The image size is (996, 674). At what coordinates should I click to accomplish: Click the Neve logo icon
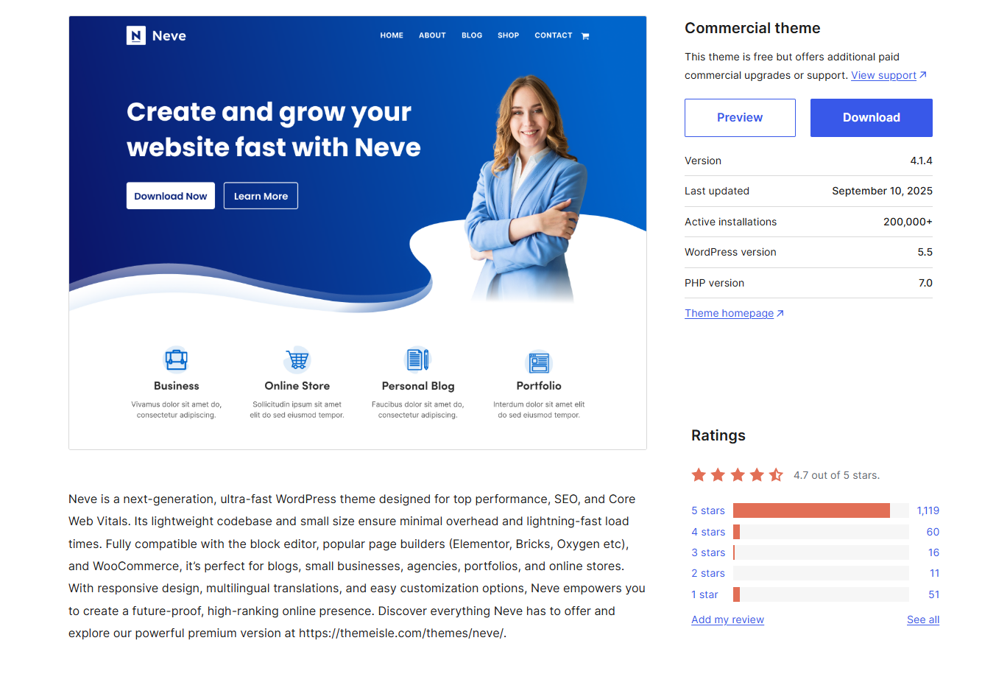pos(136,35)
